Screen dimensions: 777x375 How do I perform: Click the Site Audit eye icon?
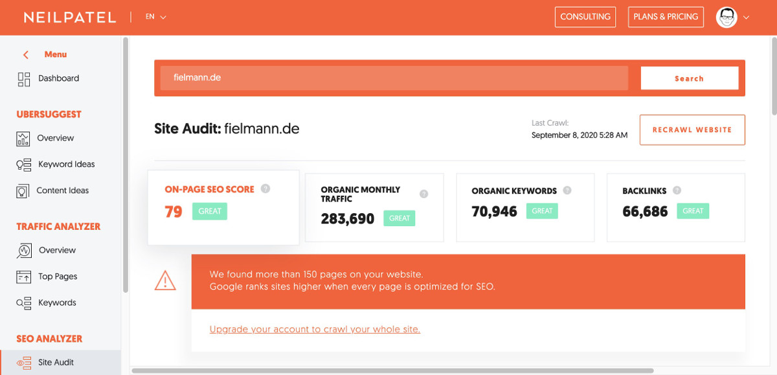24,363
